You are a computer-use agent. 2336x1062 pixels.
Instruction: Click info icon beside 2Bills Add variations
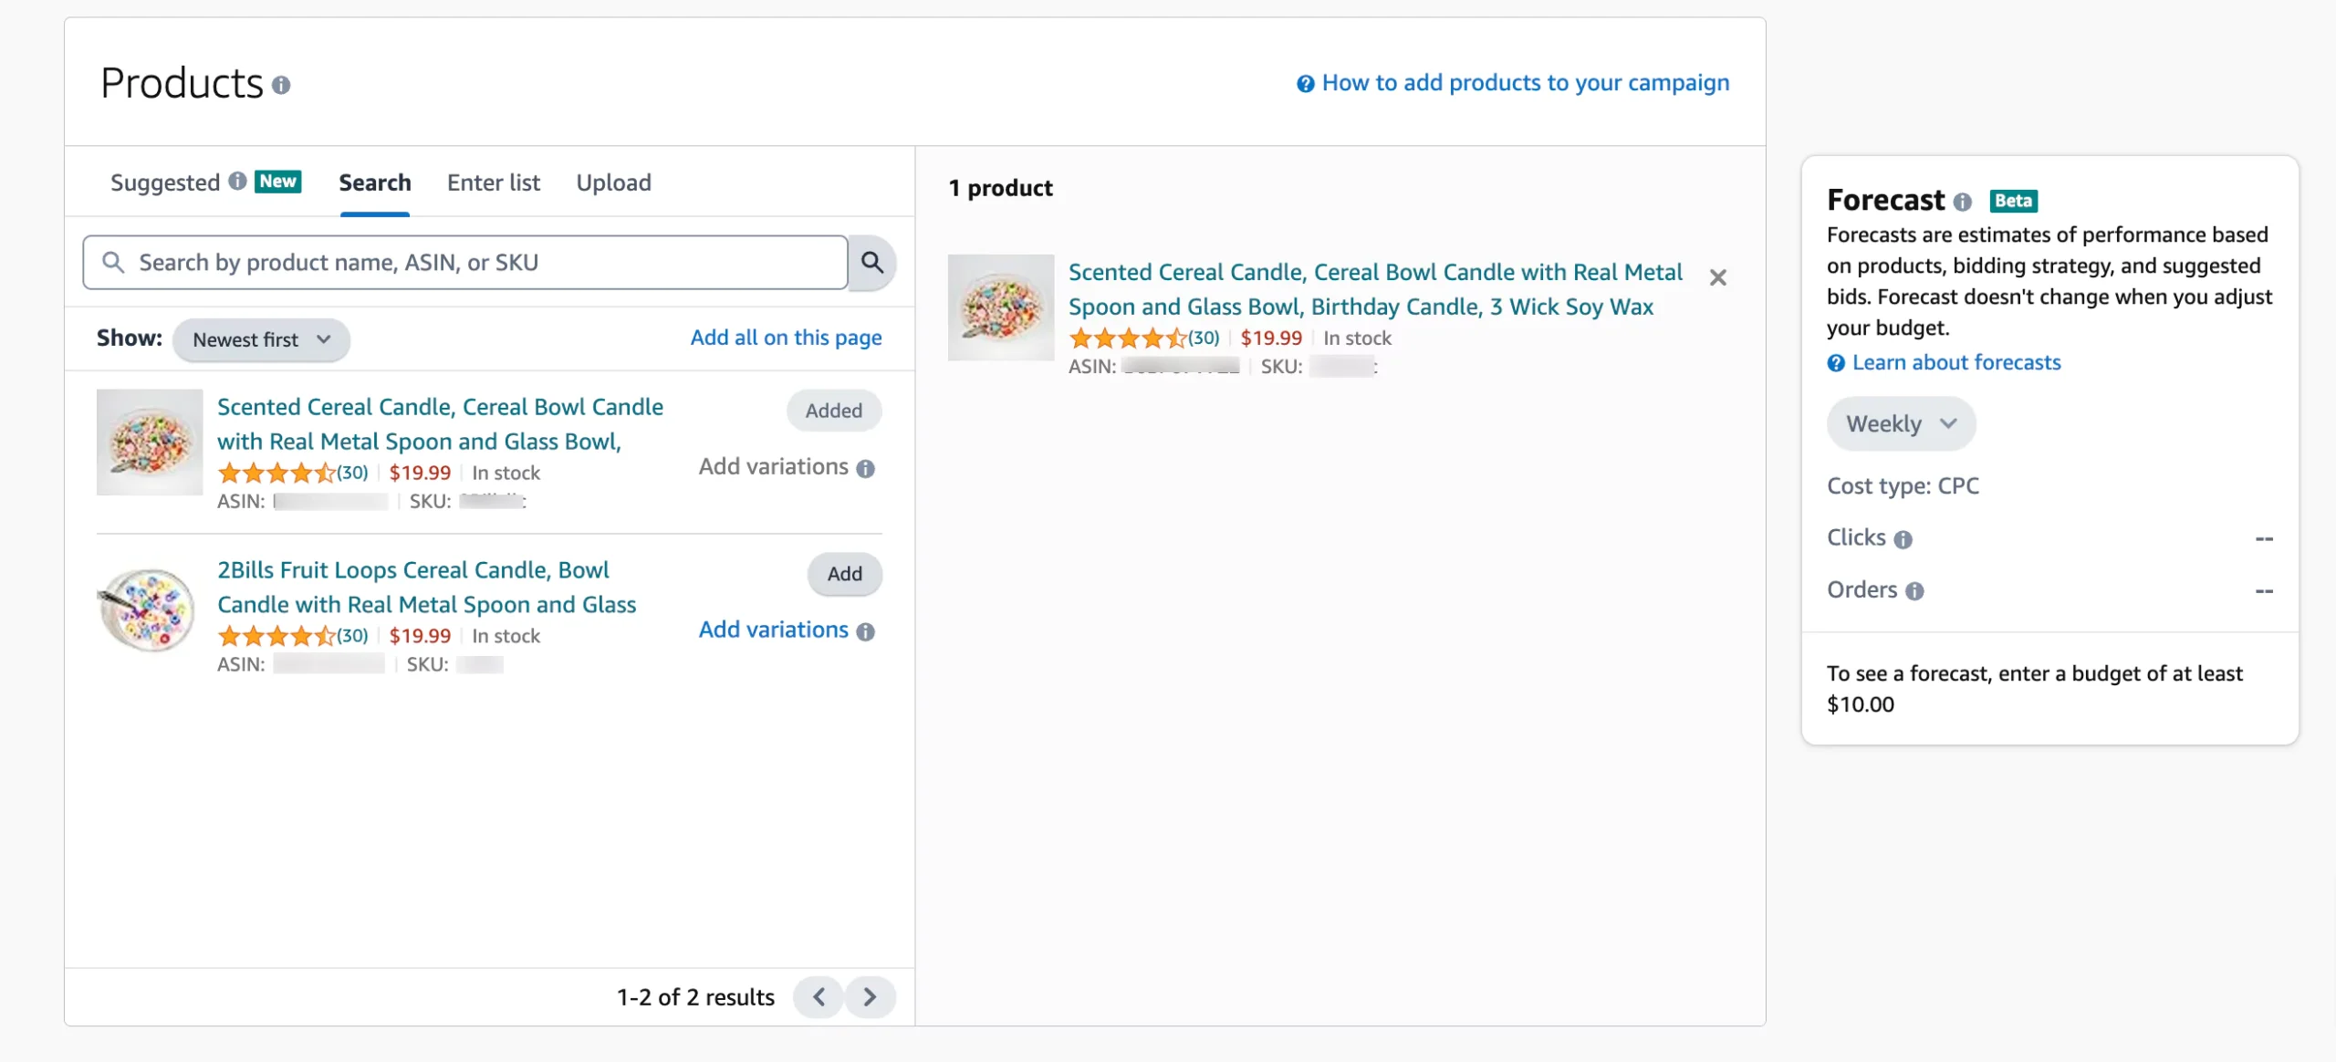click(x=866, y=631)
